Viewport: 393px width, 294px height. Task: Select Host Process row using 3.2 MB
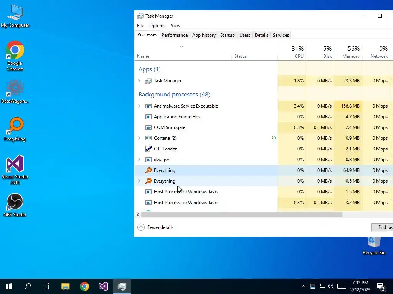point(264,203)
